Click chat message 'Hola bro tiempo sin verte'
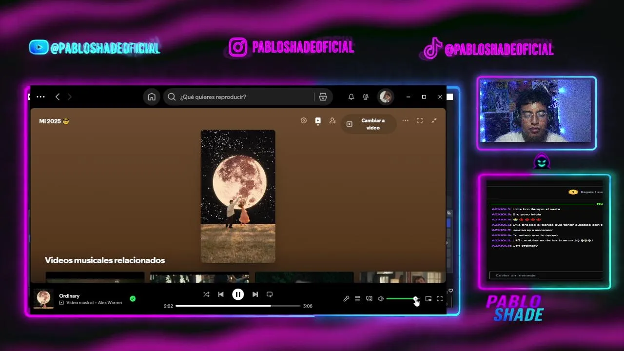The width and height of the screenshot is (624, 351). point(526,209)
